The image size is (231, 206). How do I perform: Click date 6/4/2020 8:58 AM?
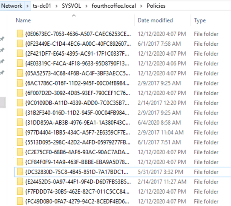tap(159, 123)
